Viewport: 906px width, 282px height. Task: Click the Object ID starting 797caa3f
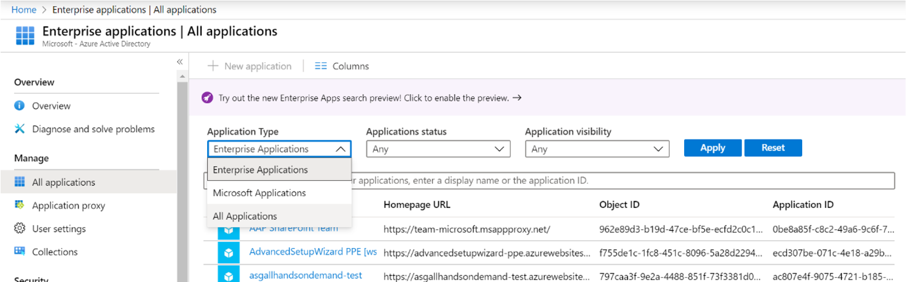(x=681, y=276)
